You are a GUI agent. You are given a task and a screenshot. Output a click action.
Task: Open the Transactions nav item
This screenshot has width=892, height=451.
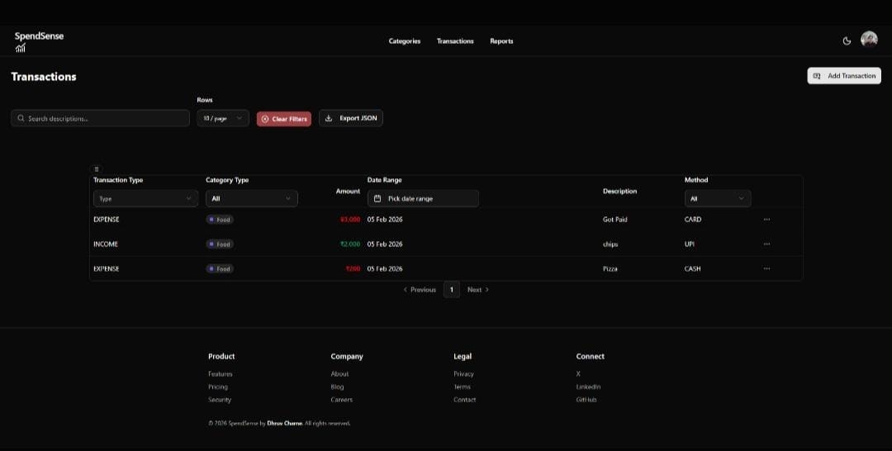pyautogui.click(x=455, y=41)
